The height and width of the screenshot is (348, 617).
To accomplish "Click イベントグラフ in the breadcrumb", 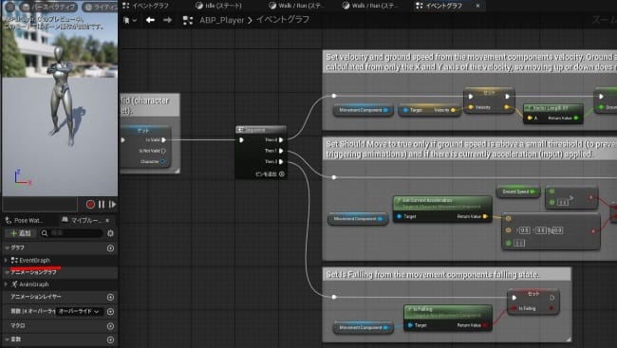I will [x=283, y=20].
